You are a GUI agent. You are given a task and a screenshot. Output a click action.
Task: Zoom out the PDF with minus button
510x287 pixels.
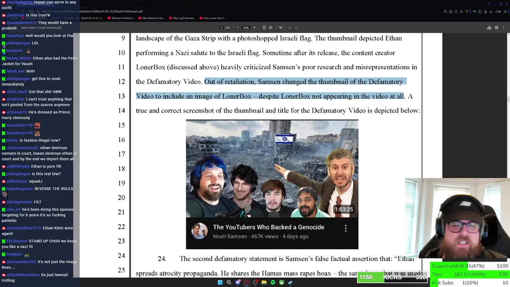(x=238, y=28)
